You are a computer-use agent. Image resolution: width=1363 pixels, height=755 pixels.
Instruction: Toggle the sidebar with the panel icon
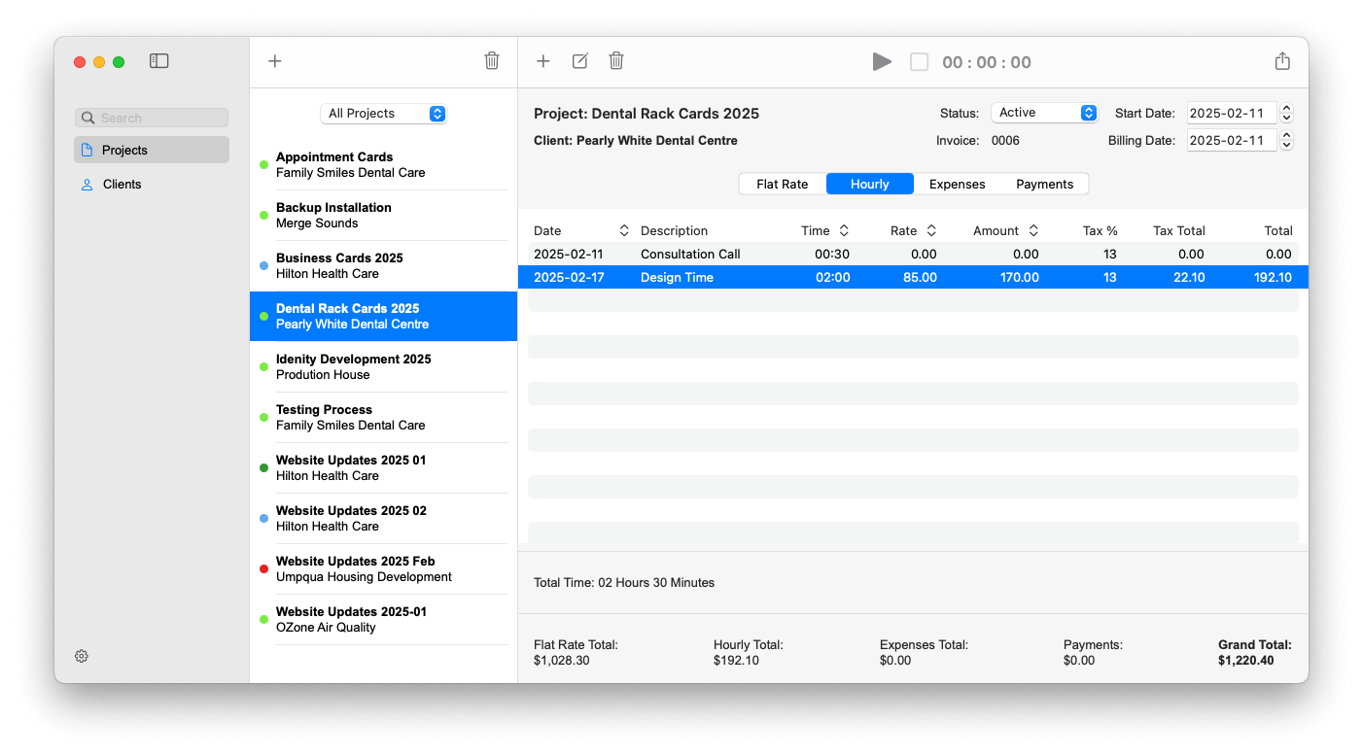pos(158,60)
